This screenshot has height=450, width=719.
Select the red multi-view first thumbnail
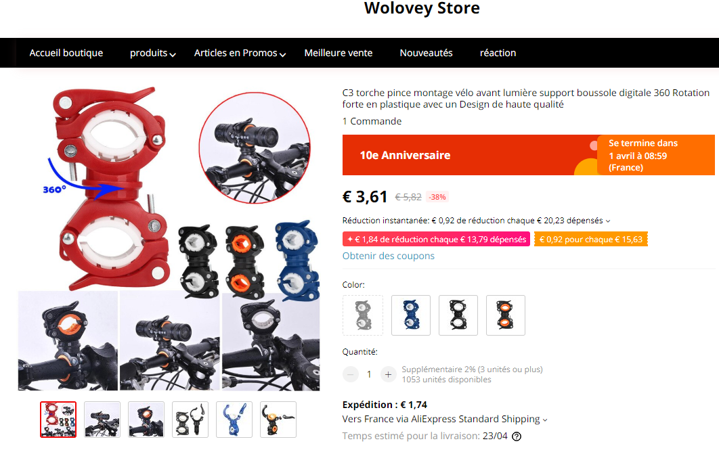pyautogui.click(x=58, y=420)
